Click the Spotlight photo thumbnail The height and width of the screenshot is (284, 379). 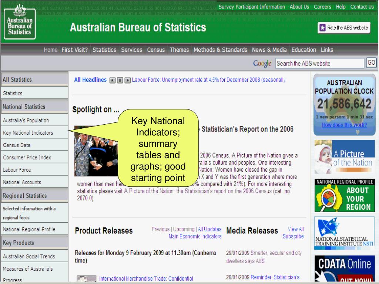[x=96, y=151]
